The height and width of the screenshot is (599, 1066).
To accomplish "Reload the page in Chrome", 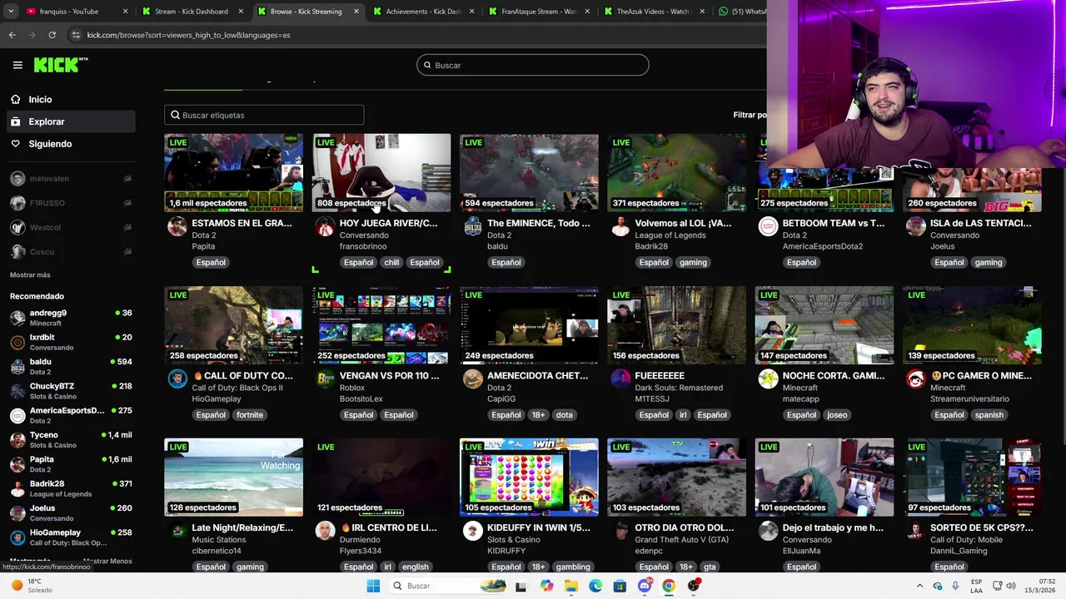I will coord(52,35).
